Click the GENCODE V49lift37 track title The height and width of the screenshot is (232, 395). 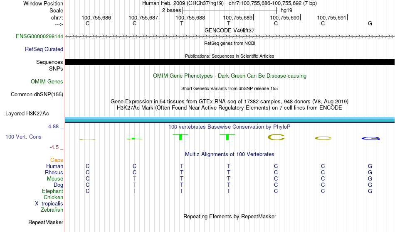[x=230, y=30]
